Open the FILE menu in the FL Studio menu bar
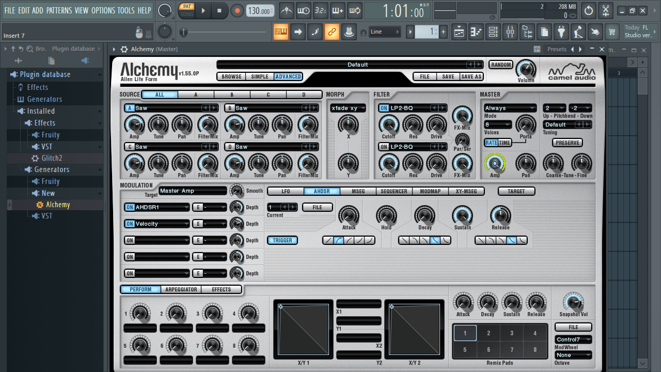Viewport: 661px width, 372px height. coord(10,10)
